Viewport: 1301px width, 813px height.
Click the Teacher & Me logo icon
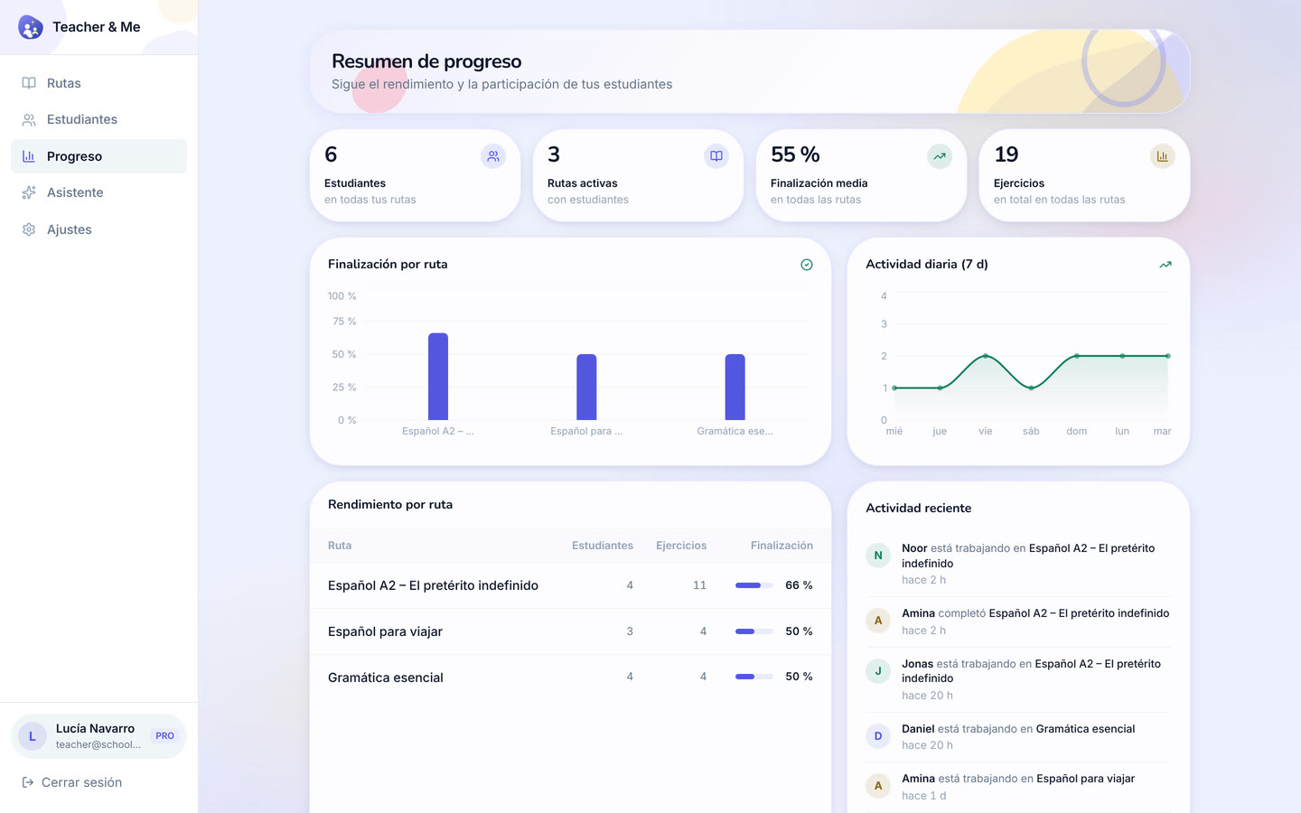point(31,27)
